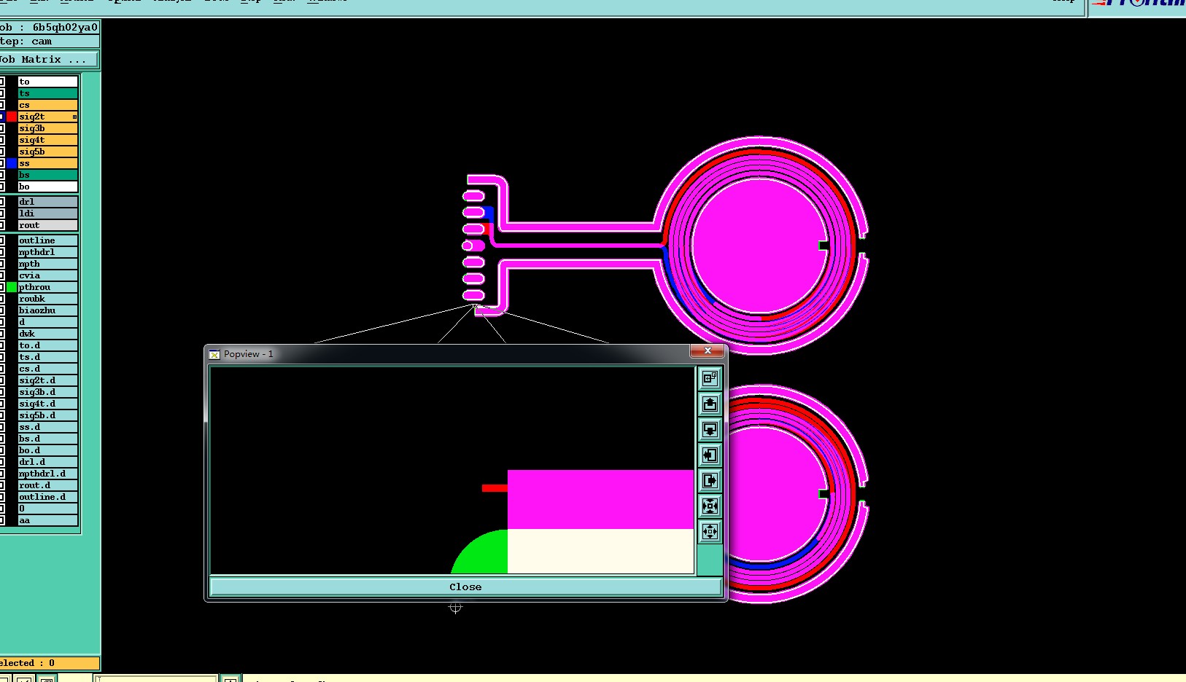Toggle checkbox for layer 'drl'
Image resolution: width=1186 pixels, height=682 pixels.
click(x=2, y=202)
